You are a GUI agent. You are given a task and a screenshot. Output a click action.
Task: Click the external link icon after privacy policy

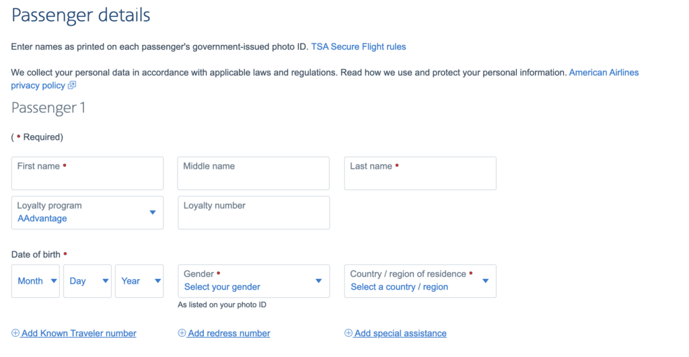pyautogui.click(x=72, y=85)
